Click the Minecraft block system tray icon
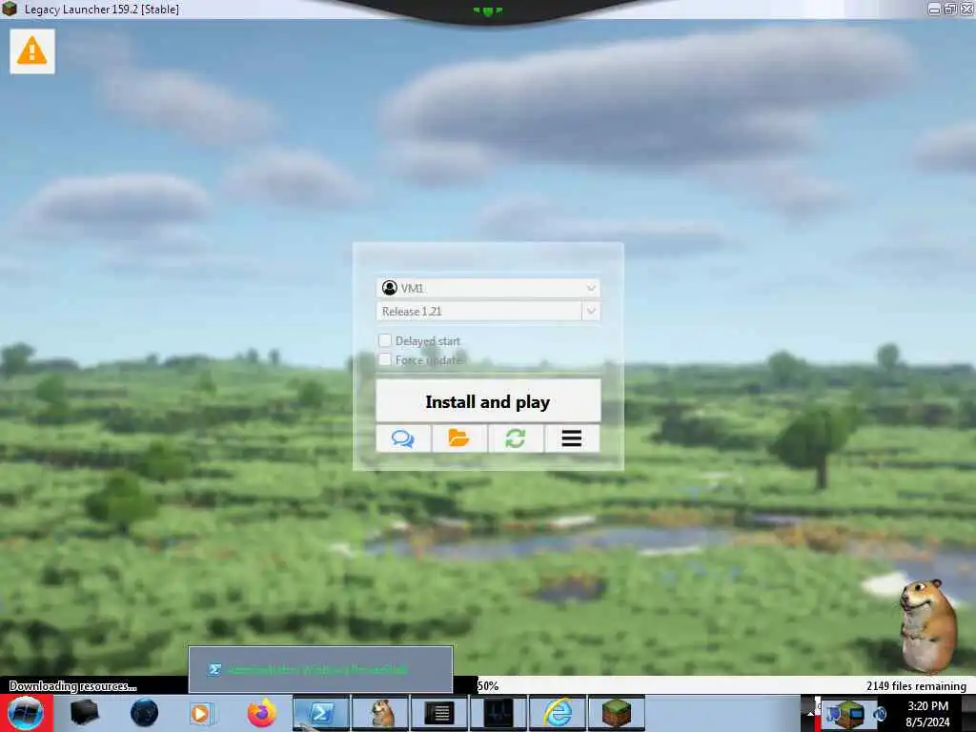Viewport: 976px width, 732px height. click(849, 715)
